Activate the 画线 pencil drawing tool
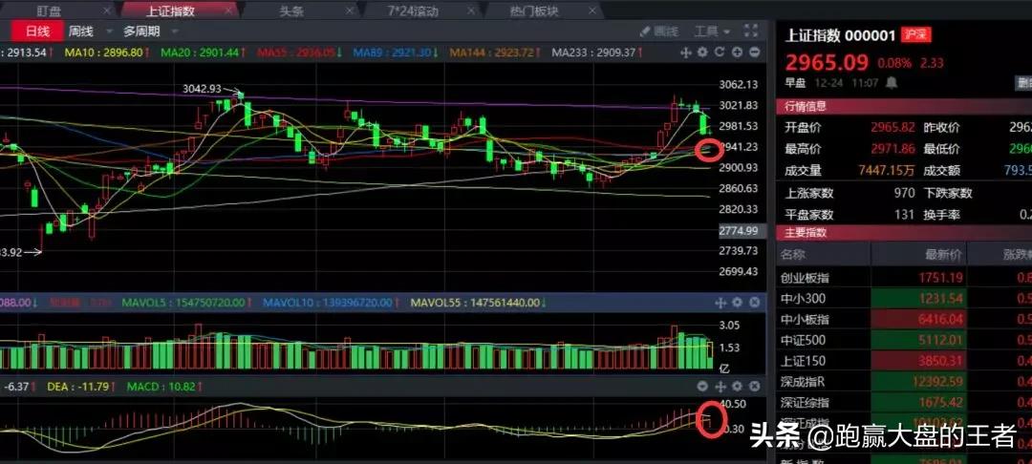The width and height of the screenshot is (1032, 464). click(658, 31)
